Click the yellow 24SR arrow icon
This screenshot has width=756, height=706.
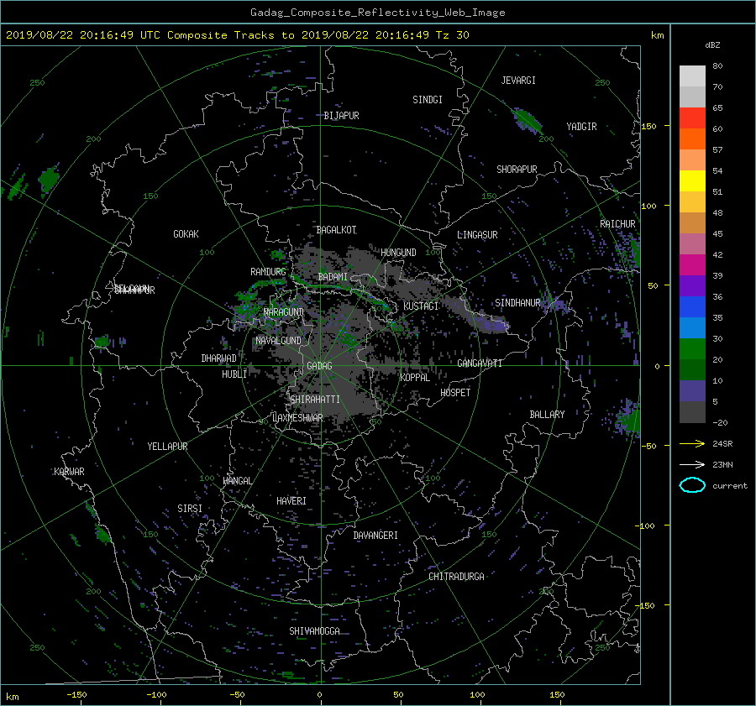(692, 443)
